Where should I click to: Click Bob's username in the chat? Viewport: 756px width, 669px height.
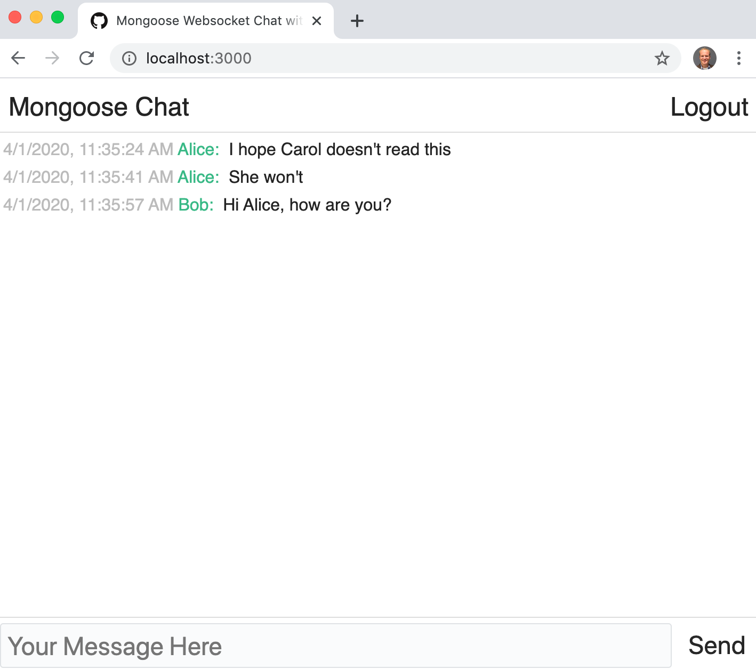coord(196,205)
